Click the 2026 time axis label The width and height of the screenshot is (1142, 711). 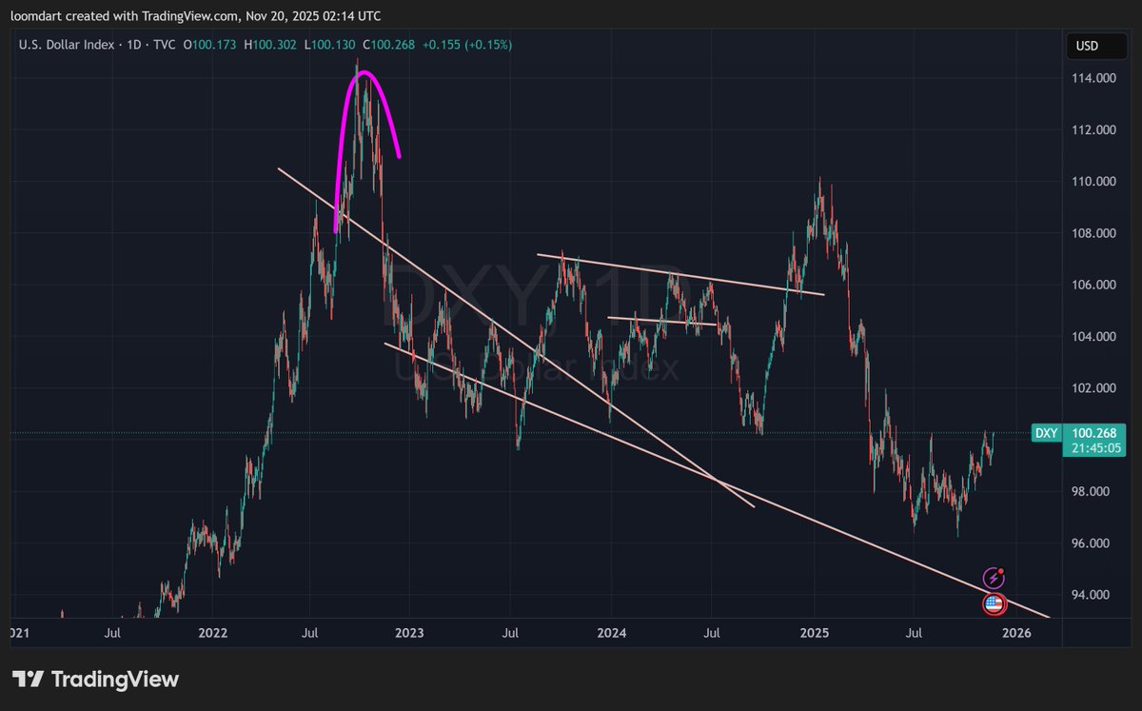1016,632
